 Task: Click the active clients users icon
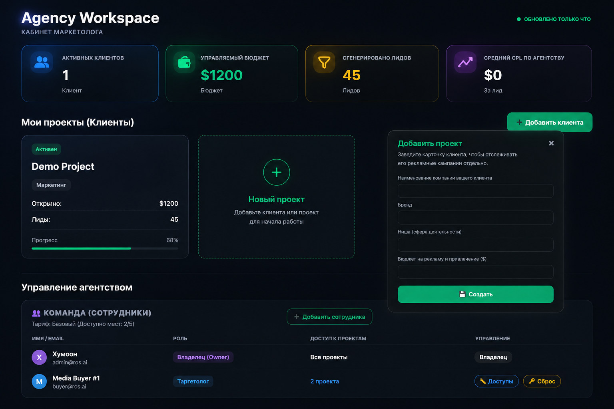click(x=42, y=62)
